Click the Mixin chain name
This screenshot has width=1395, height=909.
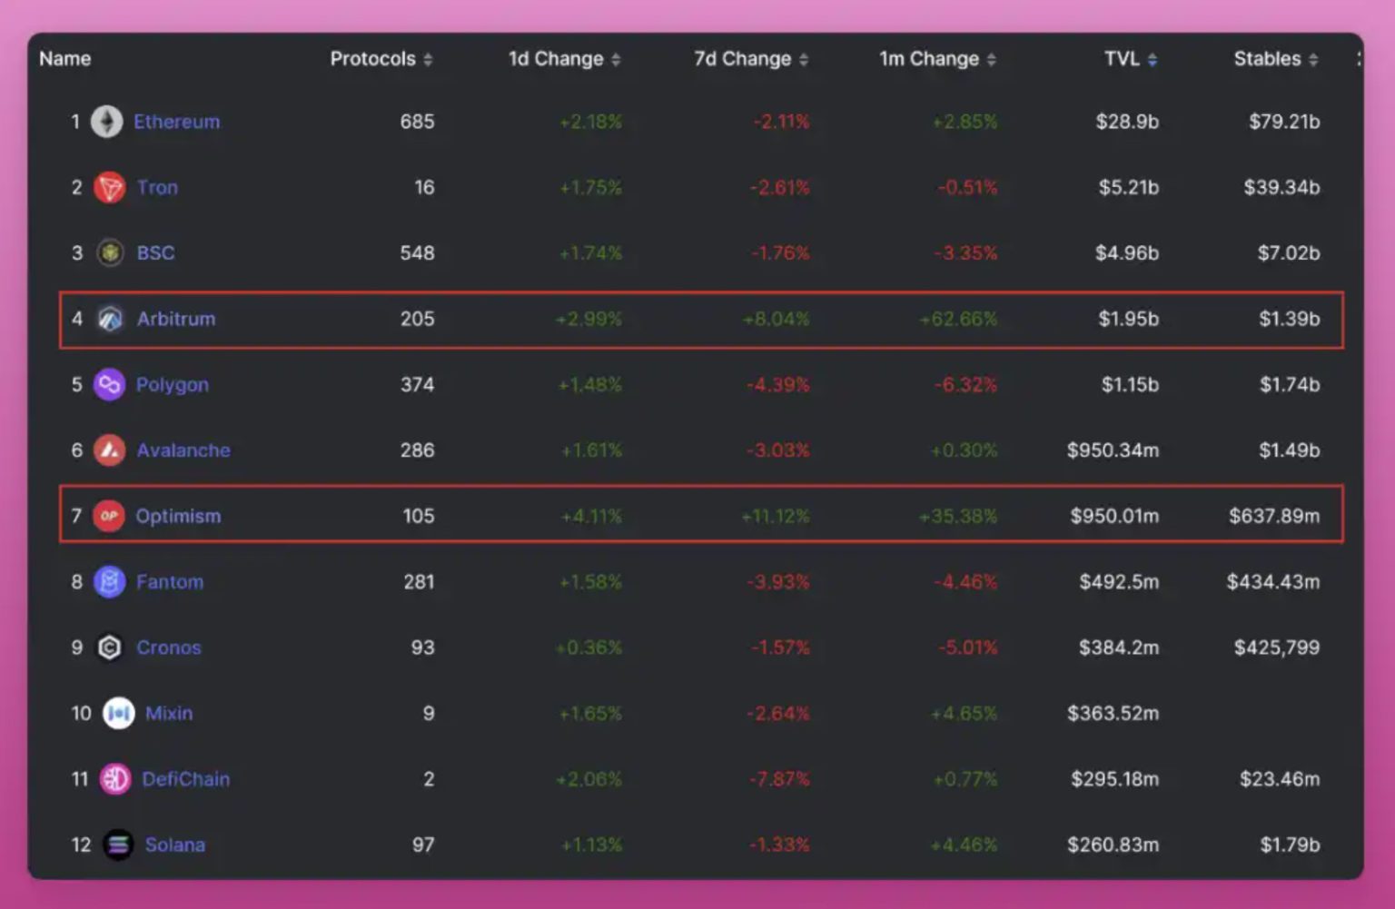[x=168, y=713]
